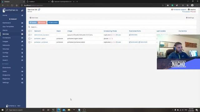Image resolution: width=200 pixels, height=112 pixels.
Task: Toggle sidebar using the arrows icon
Action: [22, 10]
